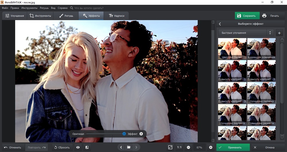Image resolution: width=287 pixels, height=152 pixels.
Task: Click the zoom in plus icon
Action: pyautogui.click(x=211, y=147)
